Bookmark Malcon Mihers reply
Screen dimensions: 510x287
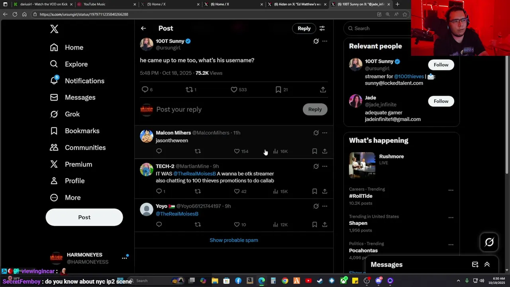(x=314, y=151)
